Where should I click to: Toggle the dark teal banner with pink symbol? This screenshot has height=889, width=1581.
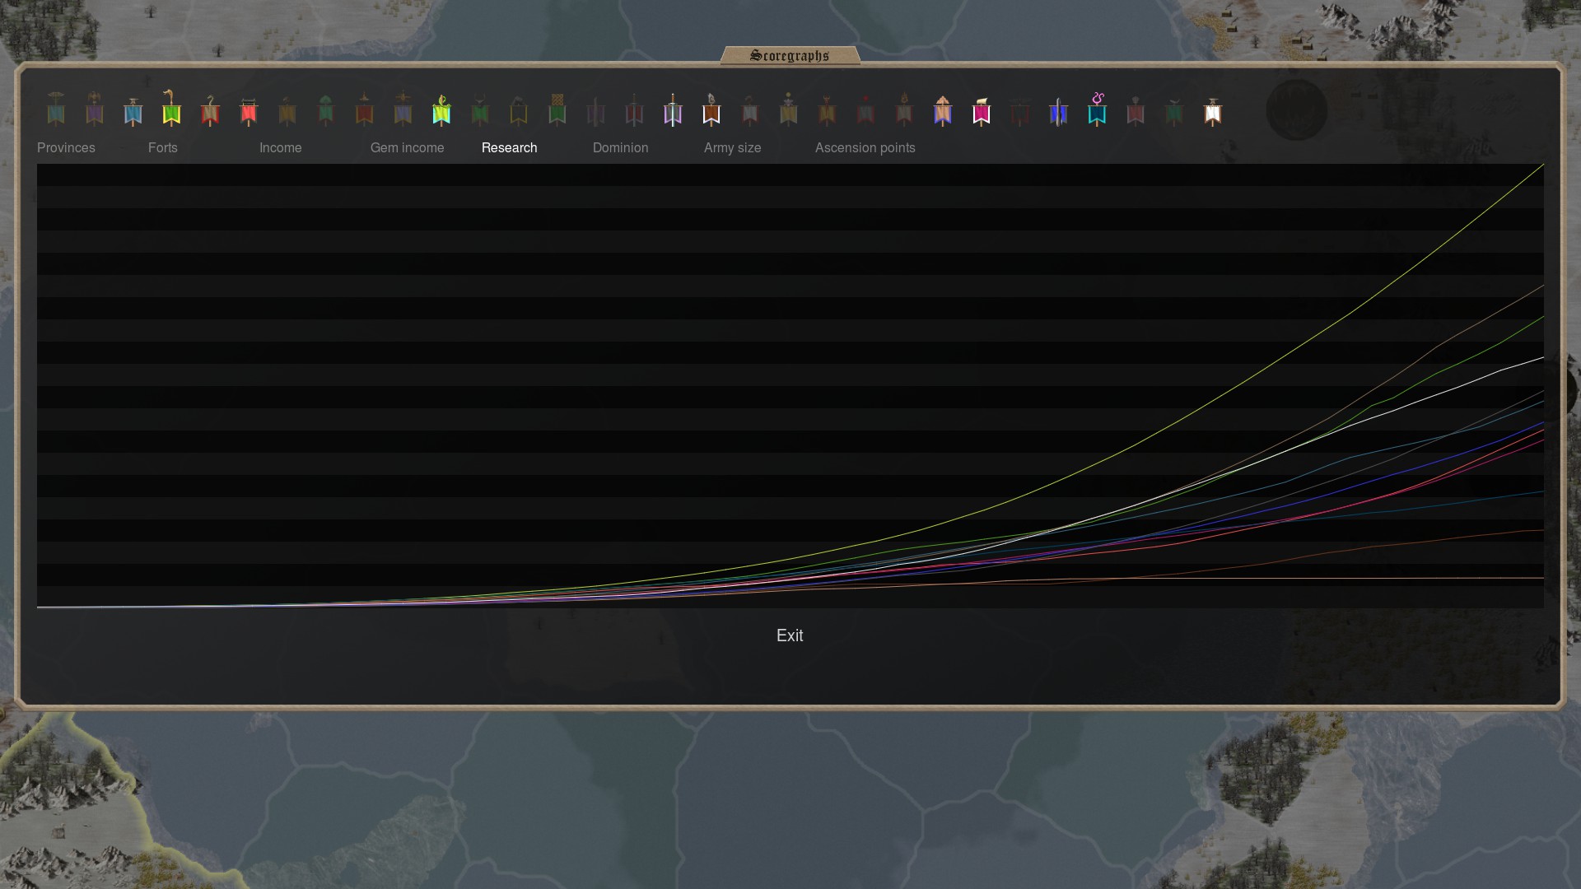[x=1097, y=109]
